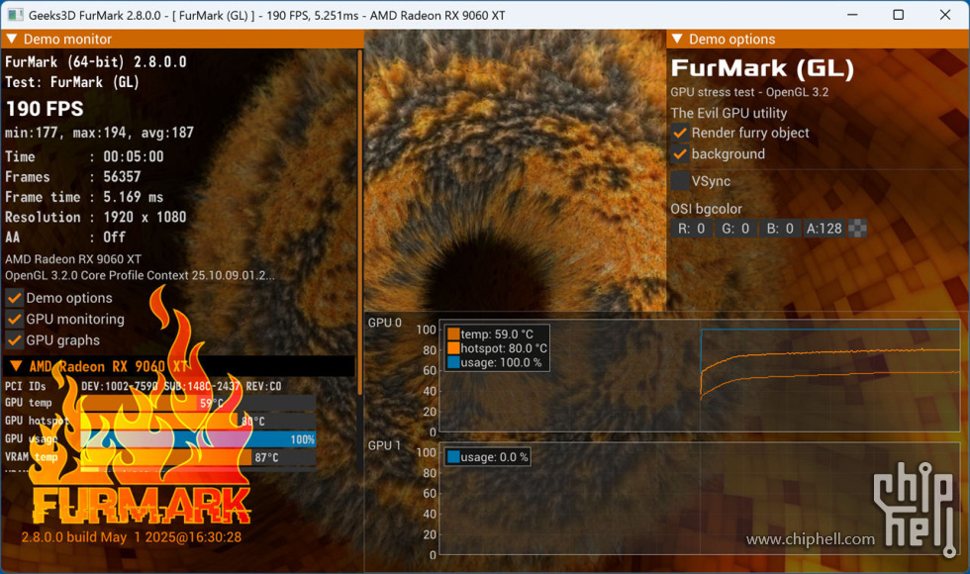Uncheck the background checkbox
This screenshot has width=970, height=574.
click(680, 154)
